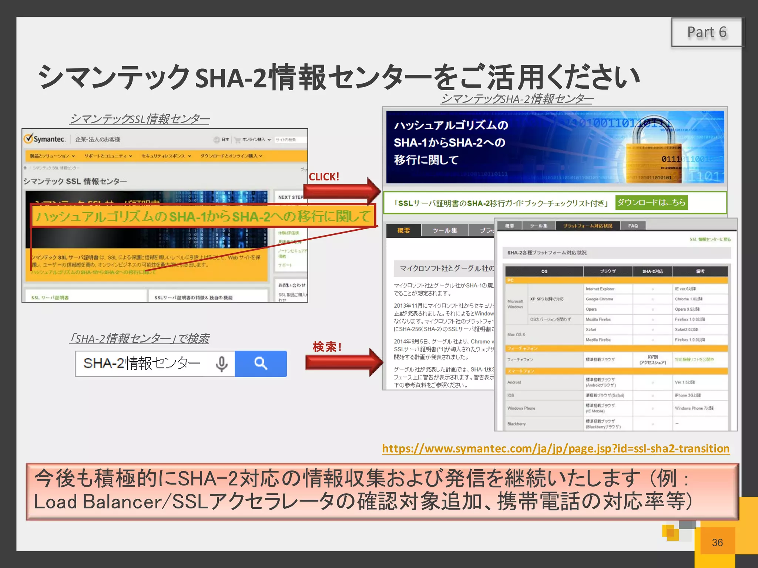Expand the オンライン購入 dropdown in header

(256, 140)
